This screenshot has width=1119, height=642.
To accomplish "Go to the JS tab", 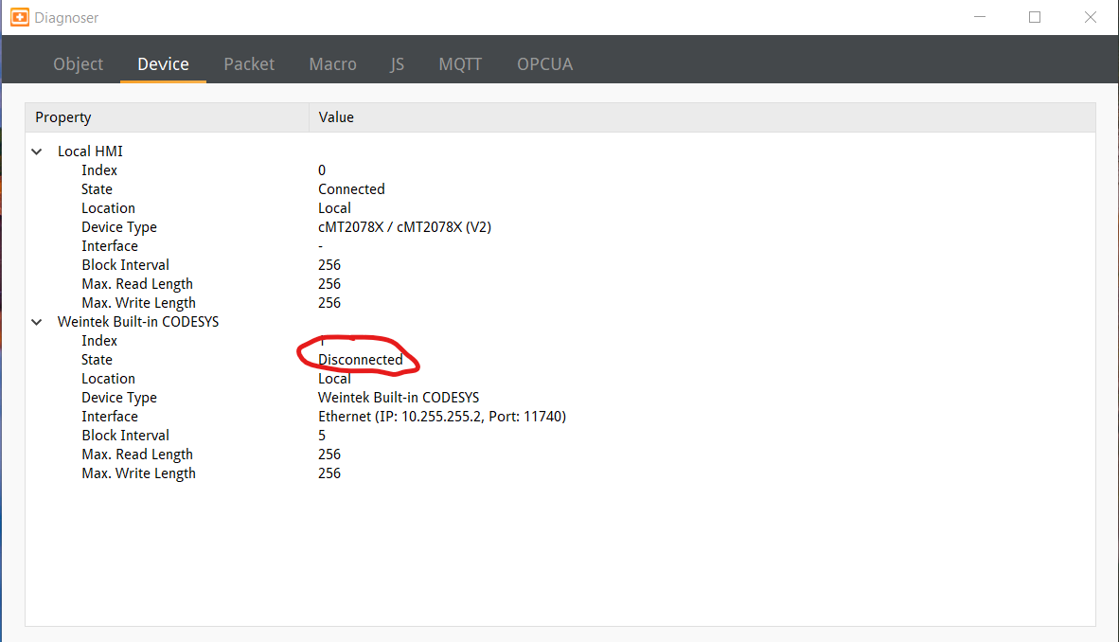I will coord(398,64).
